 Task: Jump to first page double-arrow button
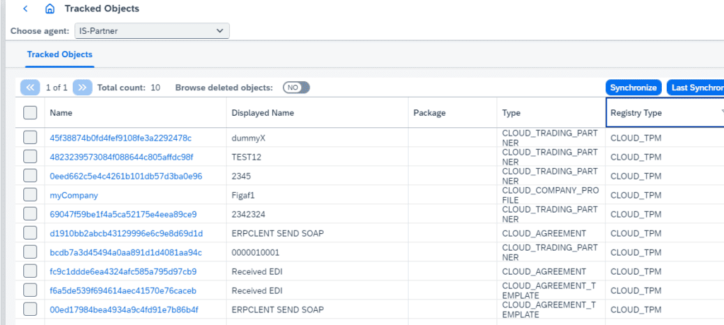[x=30, y=87]
